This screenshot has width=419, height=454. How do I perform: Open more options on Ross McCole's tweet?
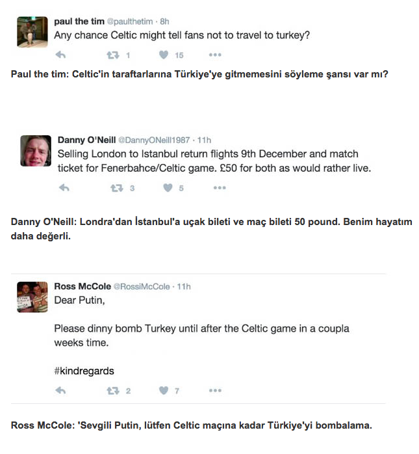click(x=215, y=391)
